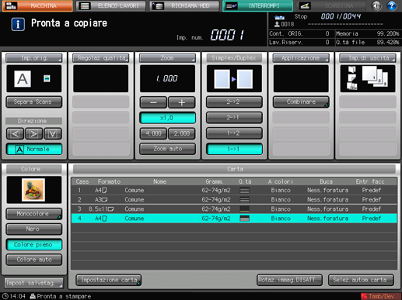
Task: Expand the Applicazione settings header
Action: tap(301, 58)
